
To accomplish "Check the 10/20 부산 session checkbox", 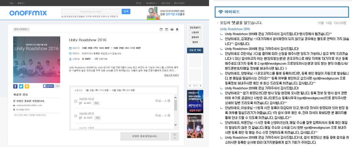I will (76, 101).
